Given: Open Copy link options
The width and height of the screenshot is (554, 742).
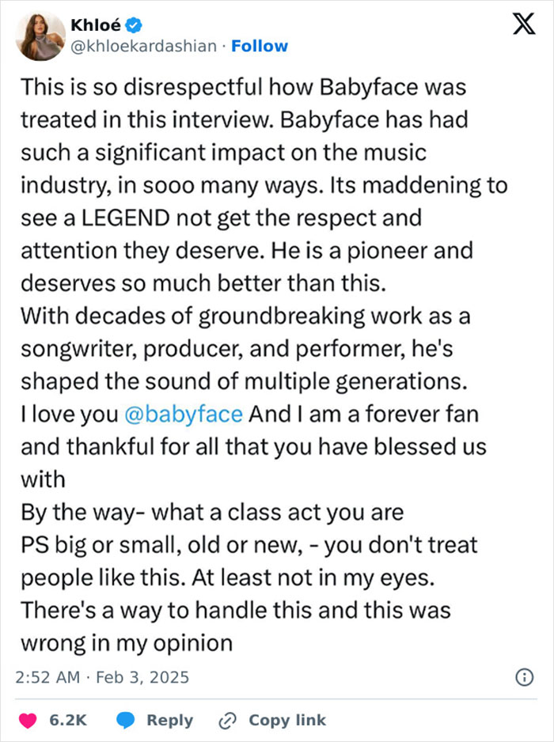Looking at the screenshot, I should 286,720.
